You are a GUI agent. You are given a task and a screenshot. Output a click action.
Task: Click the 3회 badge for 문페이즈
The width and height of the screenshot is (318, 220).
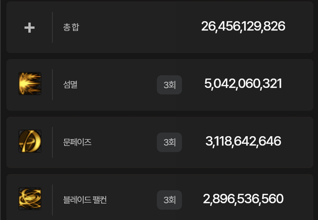(169, 142)
